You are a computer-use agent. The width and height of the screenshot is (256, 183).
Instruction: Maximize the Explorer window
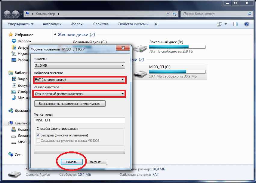click(236, 3)
